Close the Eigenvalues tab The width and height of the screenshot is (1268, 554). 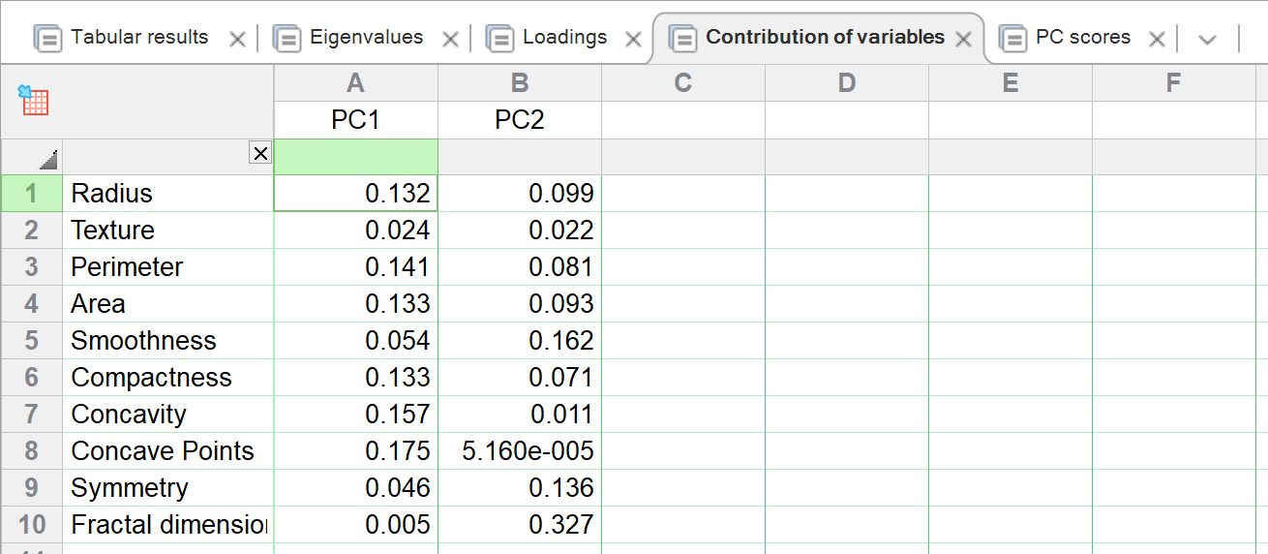pos(450,40)
